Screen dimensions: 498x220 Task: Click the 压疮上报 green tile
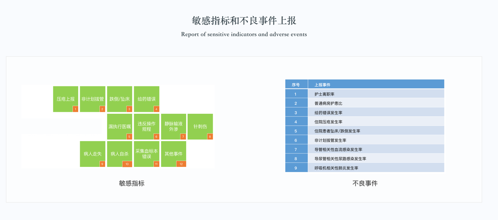(x=65, y=99)
